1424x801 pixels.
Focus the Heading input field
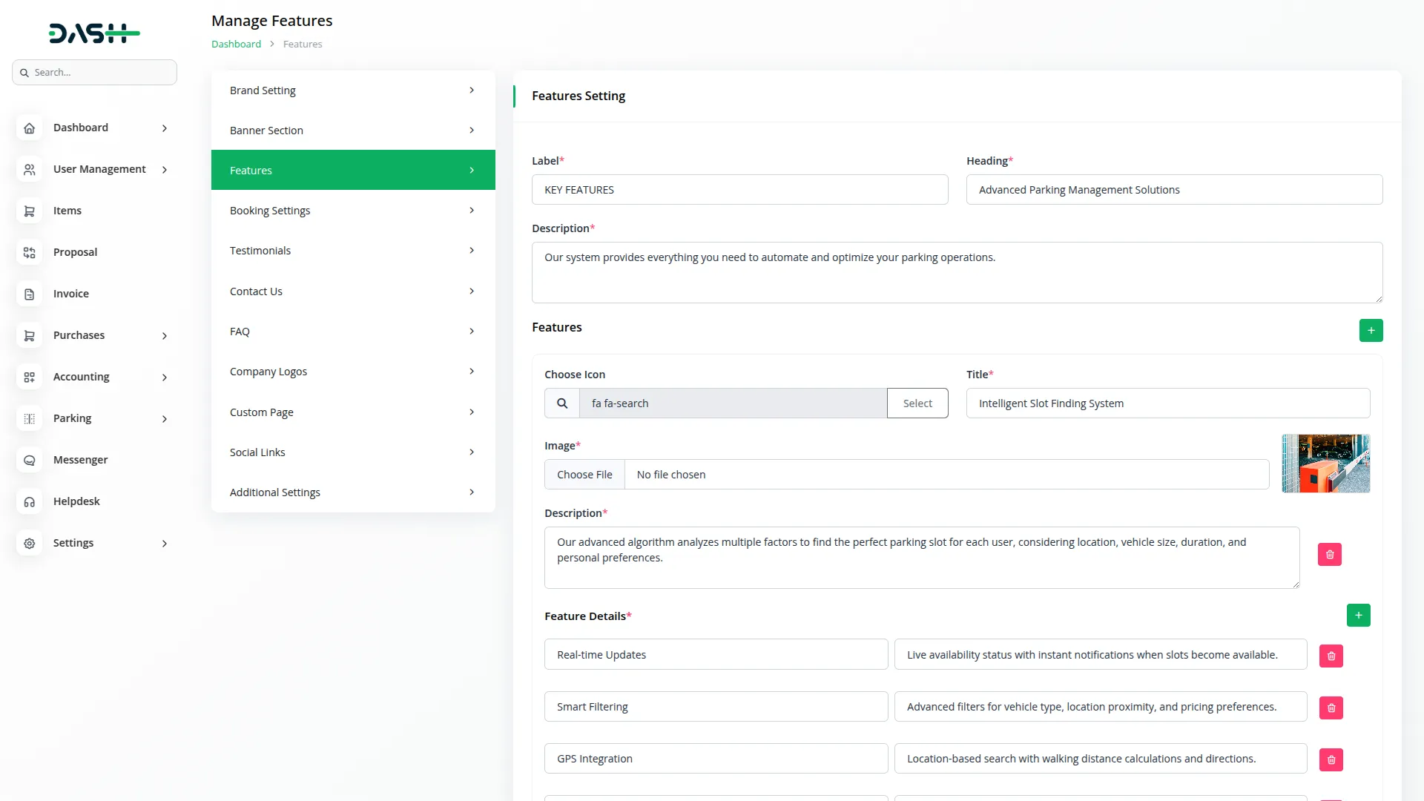[1173, 190]
